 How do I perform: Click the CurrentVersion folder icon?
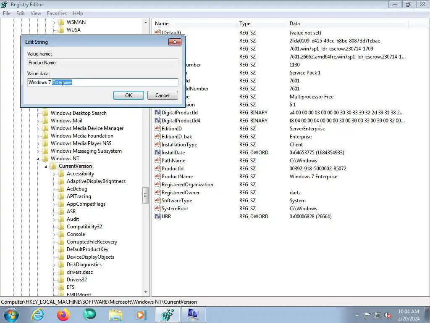click(x=53, y=166)
